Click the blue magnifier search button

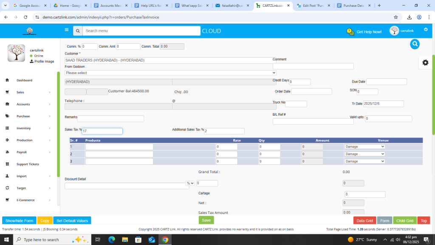tap(415, 44)
